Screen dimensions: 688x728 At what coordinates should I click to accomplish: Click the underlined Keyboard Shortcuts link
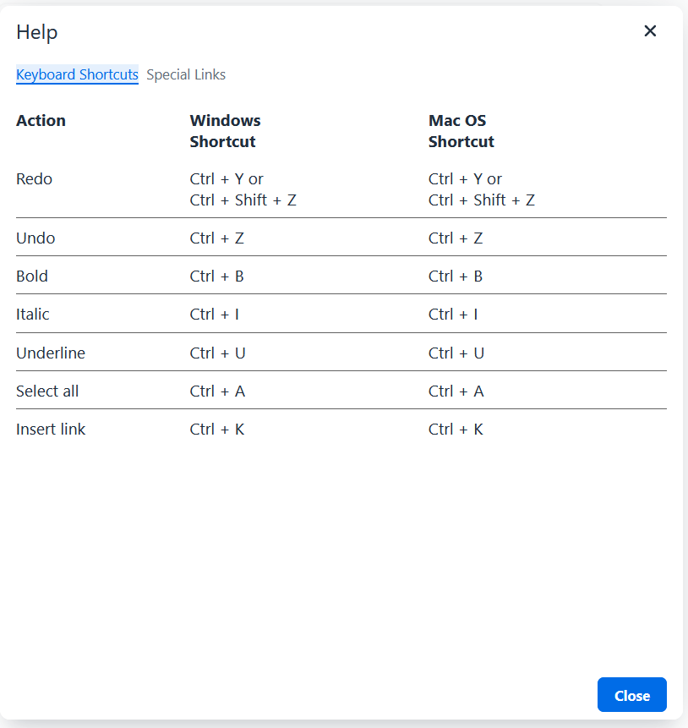point(77,74)
